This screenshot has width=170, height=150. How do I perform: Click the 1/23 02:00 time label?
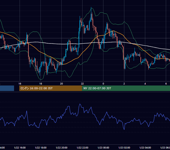click(x=124, y=147)
